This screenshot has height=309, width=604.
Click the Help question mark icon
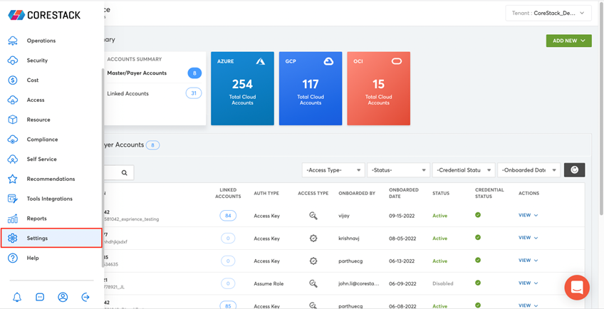13,258
